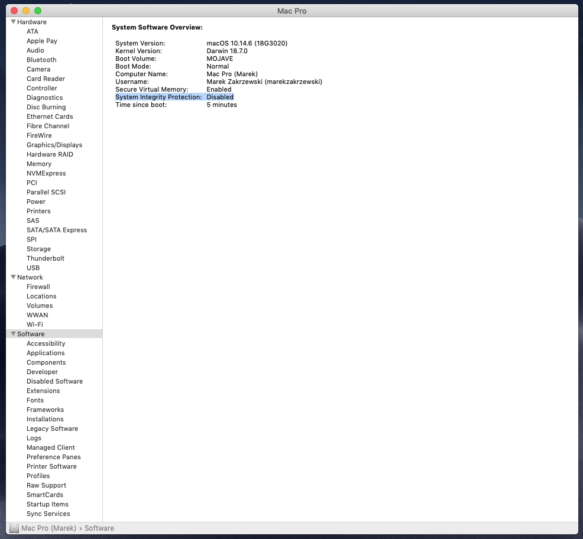Open the SAS entry
Image resolution: width=583 pixels, height=539 pixels.
(x=33, y=220)
